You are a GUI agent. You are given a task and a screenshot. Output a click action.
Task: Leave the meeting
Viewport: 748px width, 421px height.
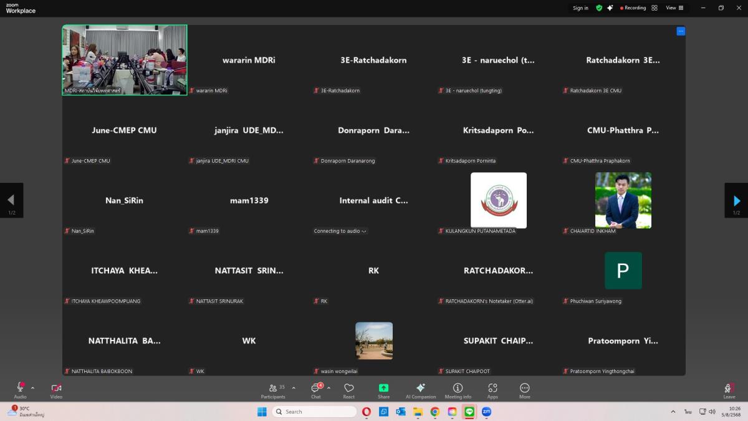[729, 390]
